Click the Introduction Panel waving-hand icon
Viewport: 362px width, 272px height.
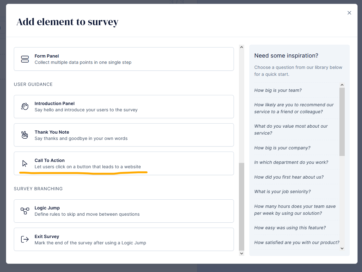25,106
